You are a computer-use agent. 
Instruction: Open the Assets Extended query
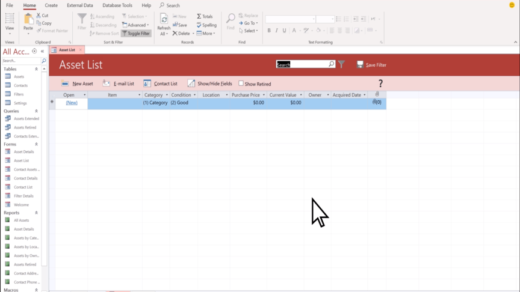(x=26, y=119)
